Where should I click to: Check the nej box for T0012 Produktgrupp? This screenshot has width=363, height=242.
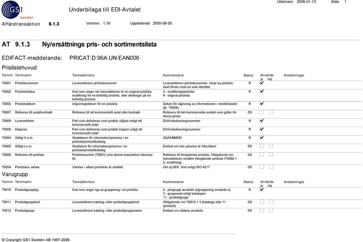coord(271,210)
